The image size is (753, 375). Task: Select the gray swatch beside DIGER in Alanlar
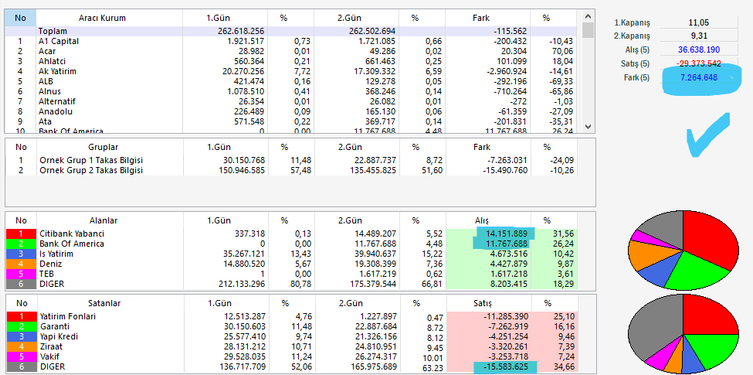click(21, 284)
